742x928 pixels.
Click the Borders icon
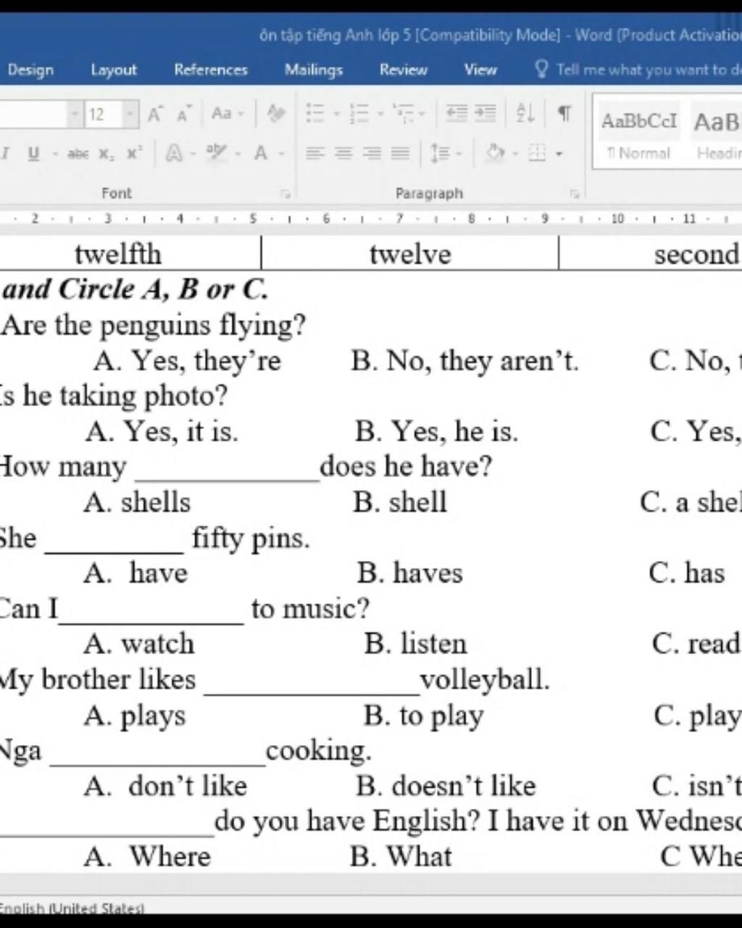tap(537, 153)
